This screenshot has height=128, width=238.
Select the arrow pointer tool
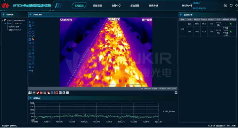tap(30, 22)
